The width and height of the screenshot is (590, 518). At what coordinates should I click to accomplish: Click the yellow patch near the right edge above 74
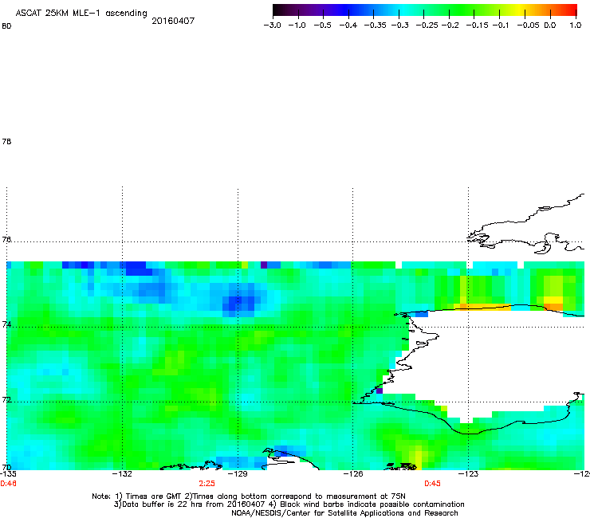click(553, 300)
